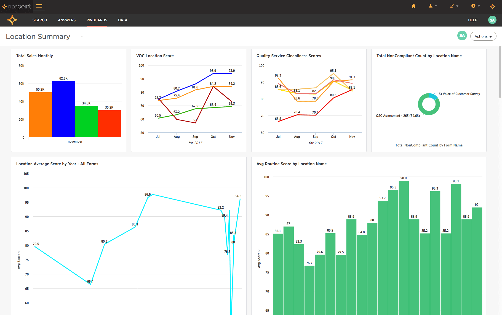502x315 pixels.
Task: Open the DATA tab
Action: point(122,20)
